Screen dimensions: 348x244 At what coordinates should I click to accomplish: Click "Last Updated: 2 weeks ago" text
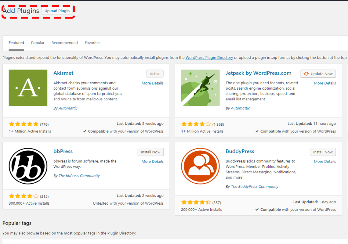(x=140, y=196)
